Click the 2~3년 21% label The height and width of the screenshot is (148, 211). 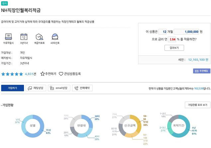[162, 129]
